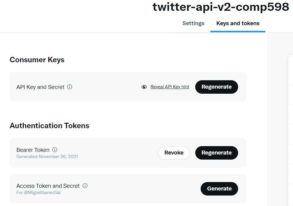Regenerate the API Key and Secret
The image size is (293, 206).
pyautogui.click(x=217, y=87)
